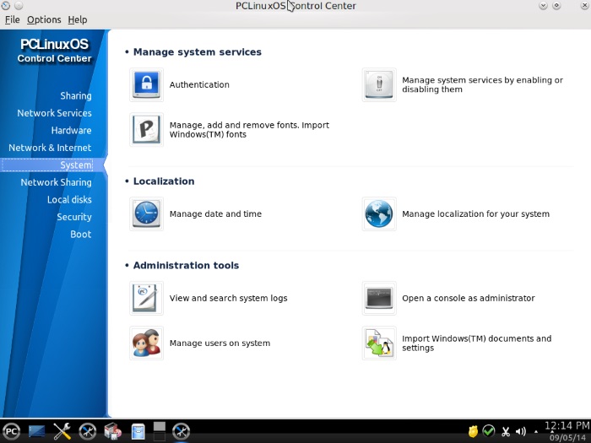This screenshot has height=443, width=591.
Task: Select Security in the sidebar
Action: point(74,217)
